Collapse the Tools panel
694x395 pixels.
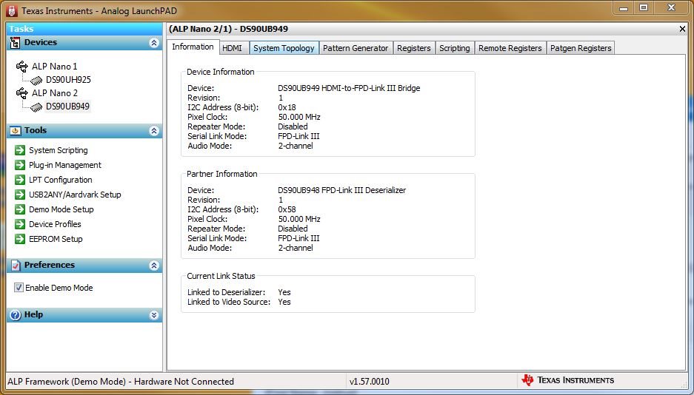154,131
